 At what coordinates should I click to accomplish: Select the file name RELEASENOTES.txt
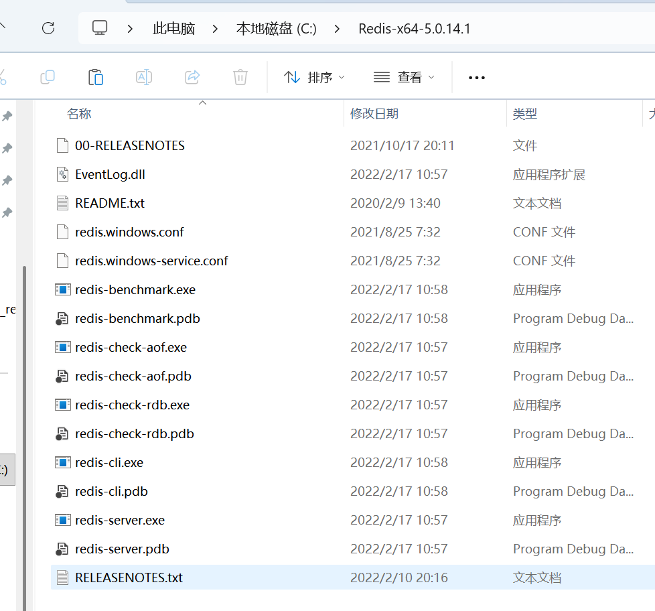click(129, 578)
